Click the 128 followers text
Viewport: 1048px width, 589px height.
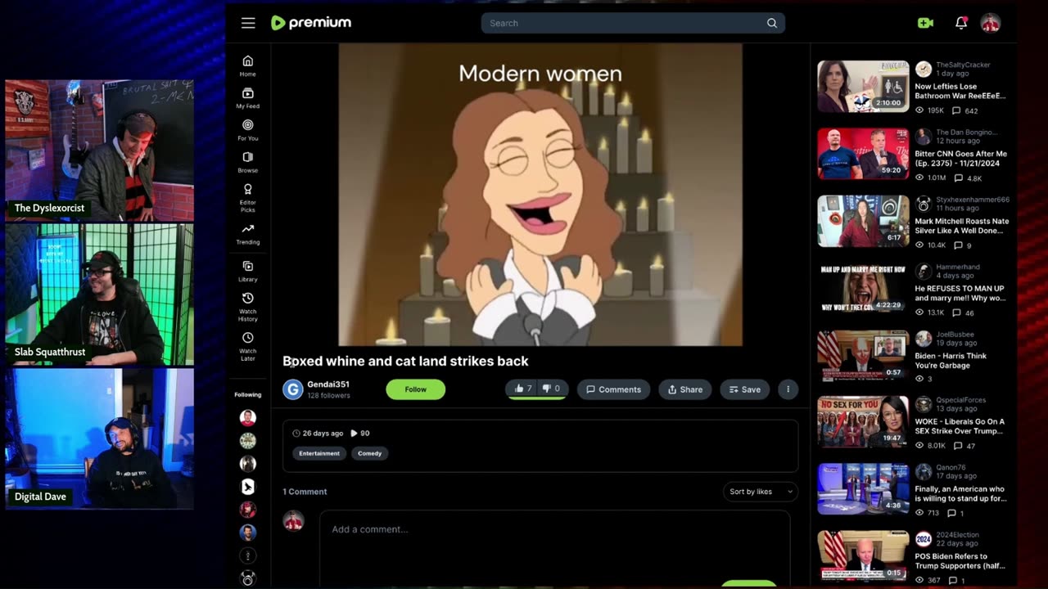tap(328, 396)
